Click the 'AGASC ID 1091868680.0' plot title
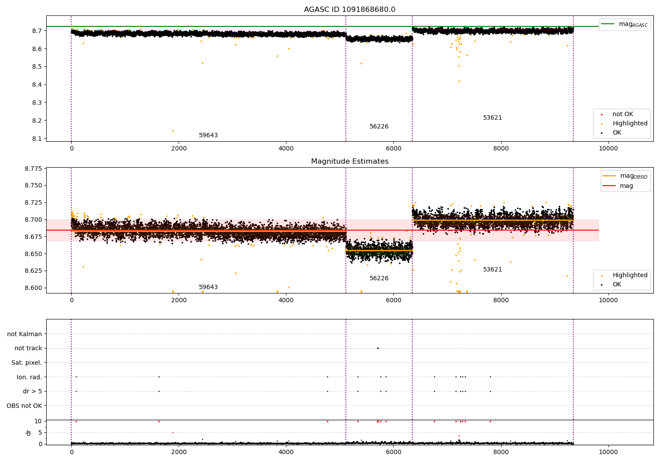 pyautogui.click(x=349, y=10)
